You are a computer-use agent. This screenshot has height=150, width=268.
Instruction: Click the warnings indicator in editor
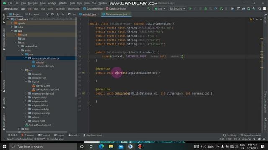pos(252,20)
